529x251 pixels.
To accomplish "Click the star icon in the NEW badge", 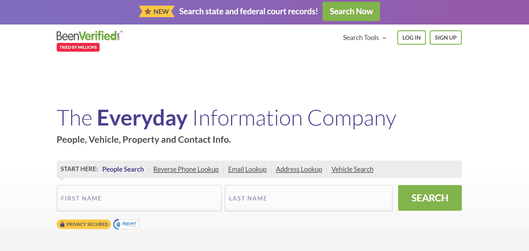I will 148,12.
